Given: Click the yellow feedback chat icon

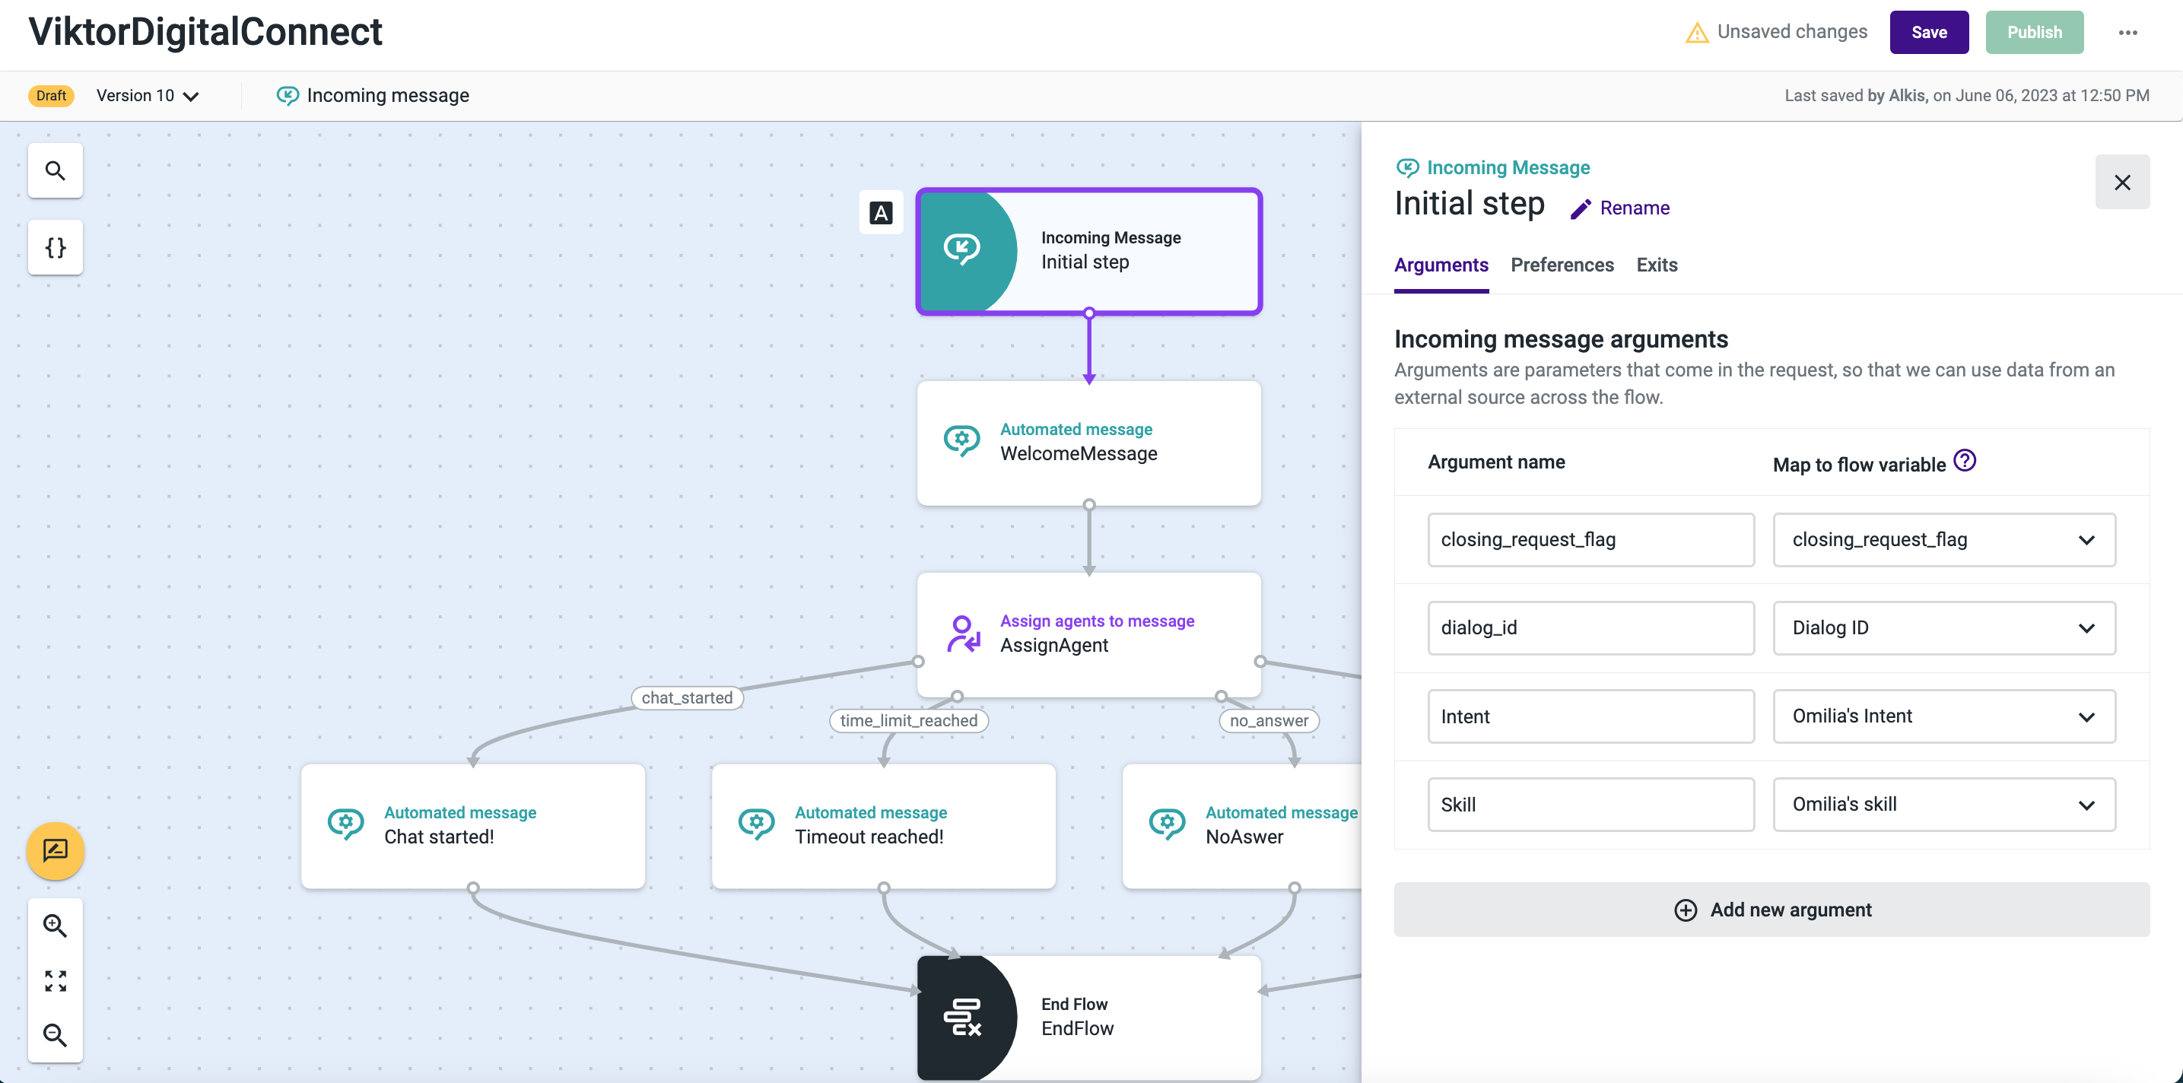Looking at the screenshot, I should 55,850.
